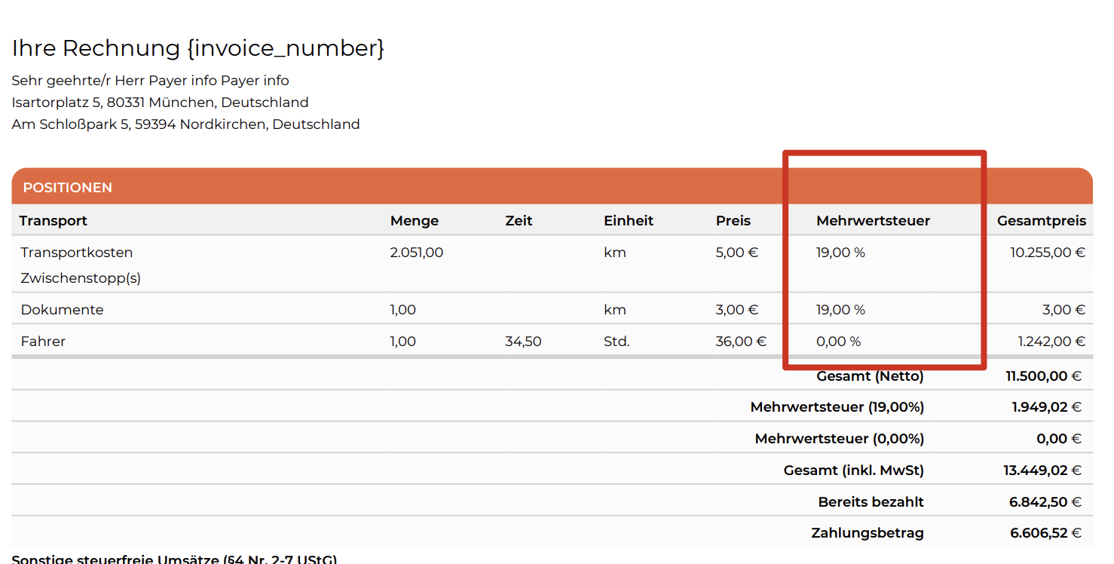Click "km" unit in the Dokumente row
The width and height of the screenshot is (1114, 564).
(x=615, y=310)
